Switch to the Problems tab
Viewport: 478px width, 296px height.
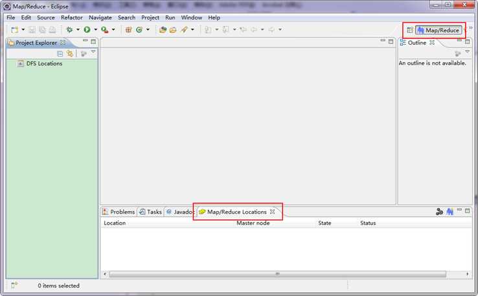pyautogui.click(x=119, y=212)
